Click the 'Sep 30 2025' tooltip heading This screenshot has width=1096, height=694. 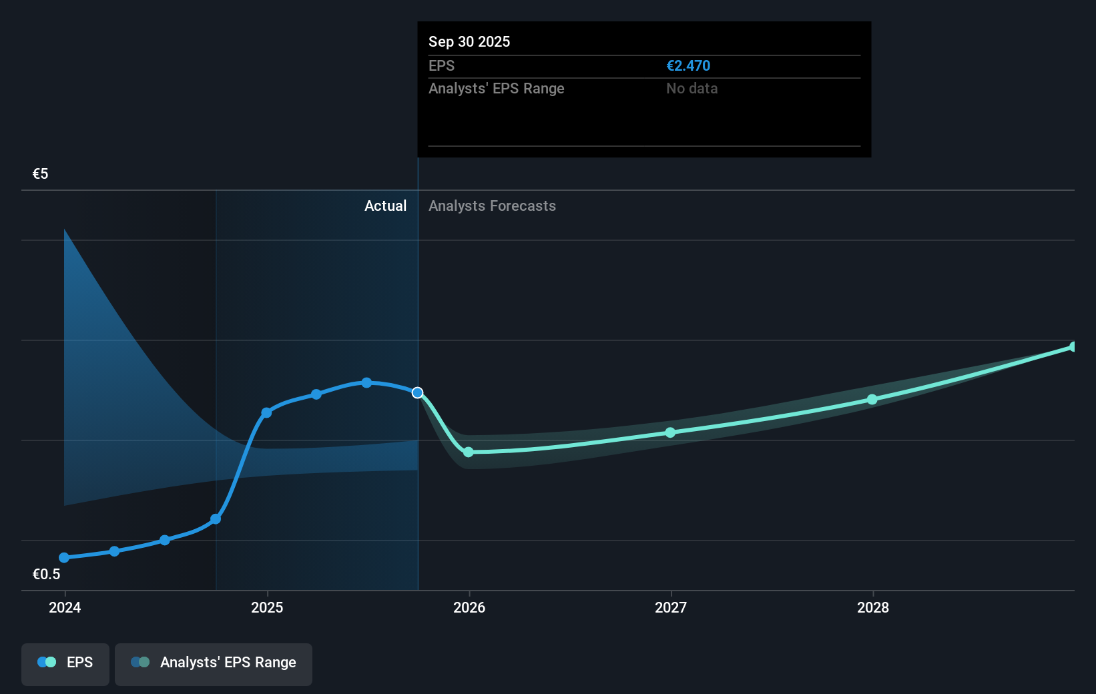pos(469,41)
